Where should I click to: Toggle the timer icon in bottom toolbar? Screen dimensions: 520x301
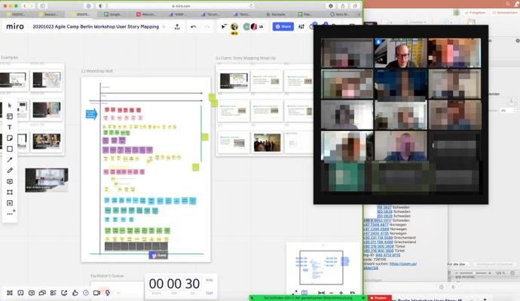[x=86, y=293]
